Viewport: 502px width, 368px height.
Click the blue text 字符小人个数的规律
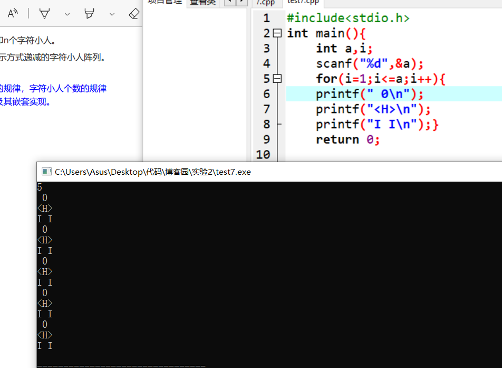(68, 89)
